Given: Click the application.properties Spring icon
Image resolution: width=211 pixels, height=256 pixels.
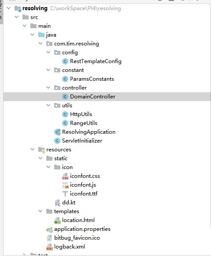Looking at the screenshot, I should tap(49, 230).
